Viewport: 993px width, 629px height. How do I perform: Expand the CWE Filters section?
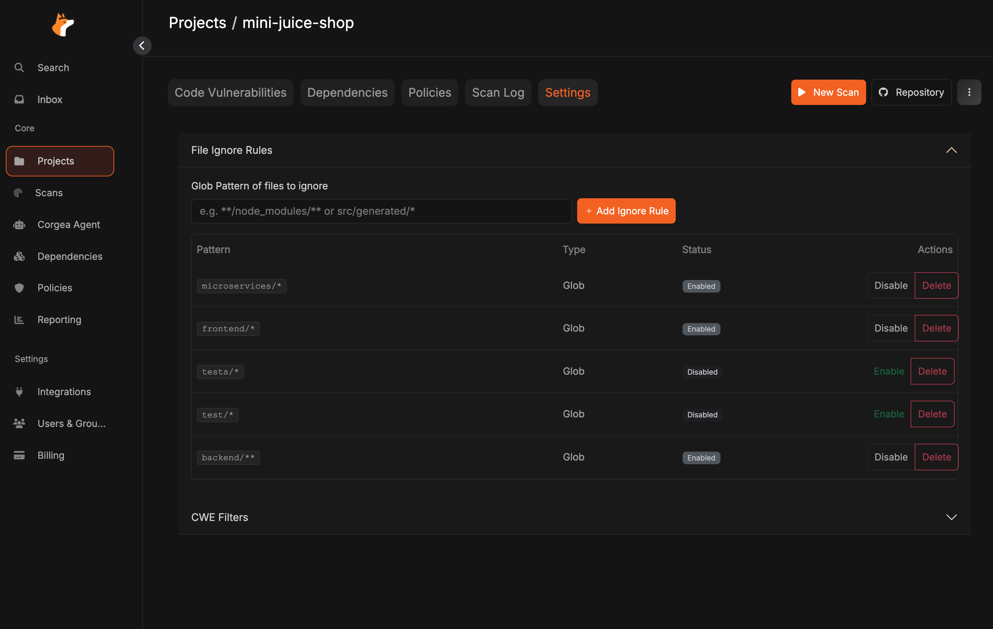(x=951, y=517)
